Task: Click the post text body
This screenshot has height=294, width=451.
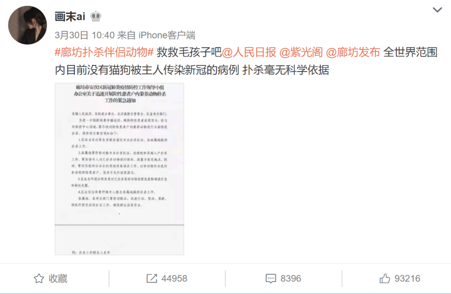Action: (x=246, y=61)
